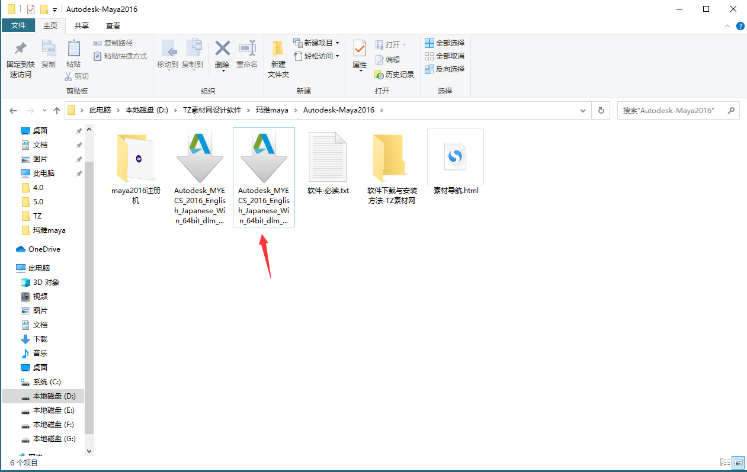Image resolution: width=747 pixels, height=472 pixels.
Task: Select the 软件-必读.txt file
Action: pyautogui.click(x=328, y=163)
